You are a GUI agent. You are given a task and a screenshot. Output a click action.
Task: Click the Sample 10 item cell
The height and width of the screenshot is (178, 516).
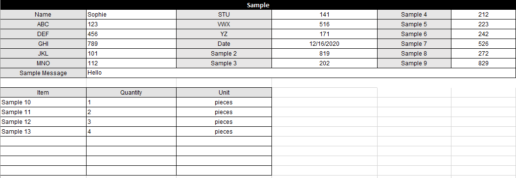click(x=43, y=102)
